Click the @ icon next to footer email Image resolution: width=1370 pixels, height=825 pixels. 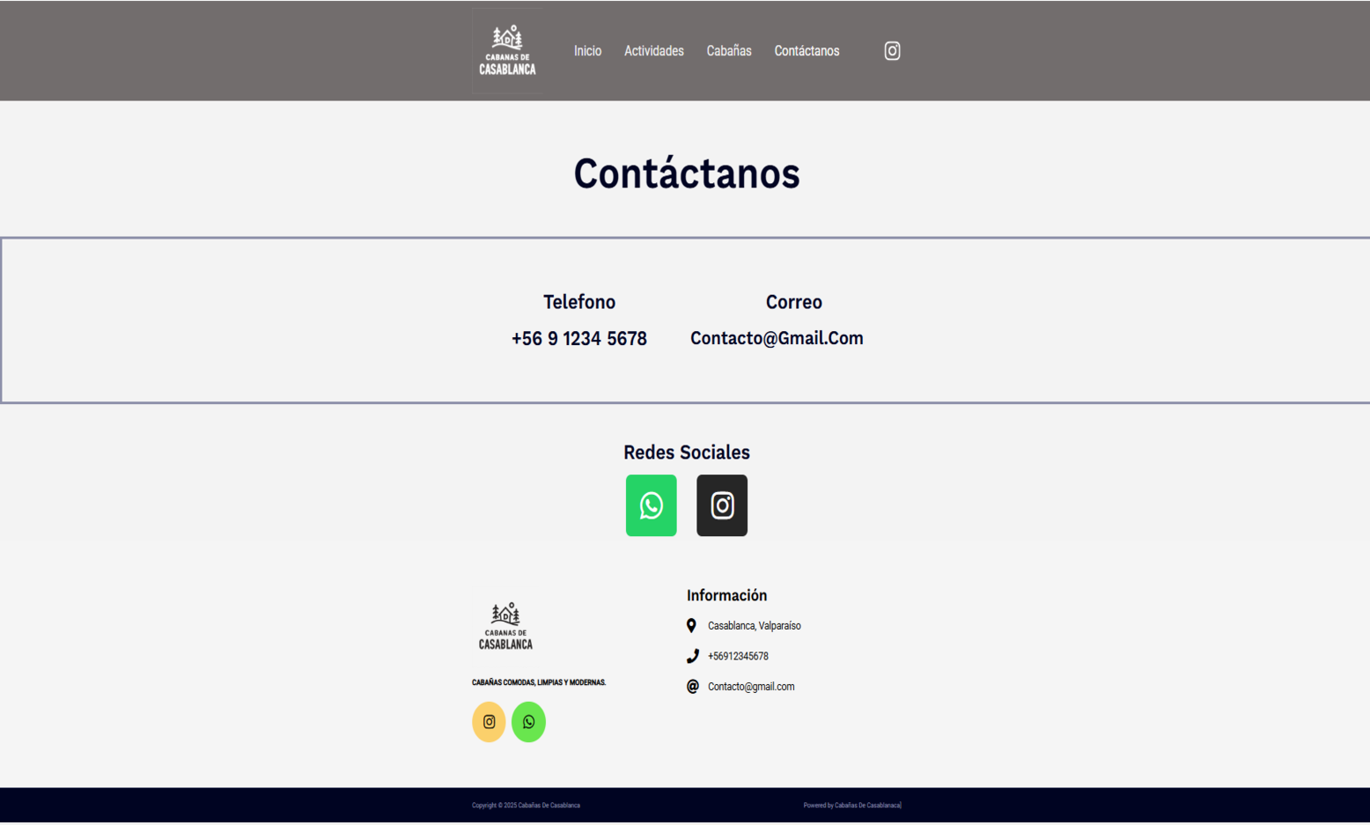[x=692, y=687]
